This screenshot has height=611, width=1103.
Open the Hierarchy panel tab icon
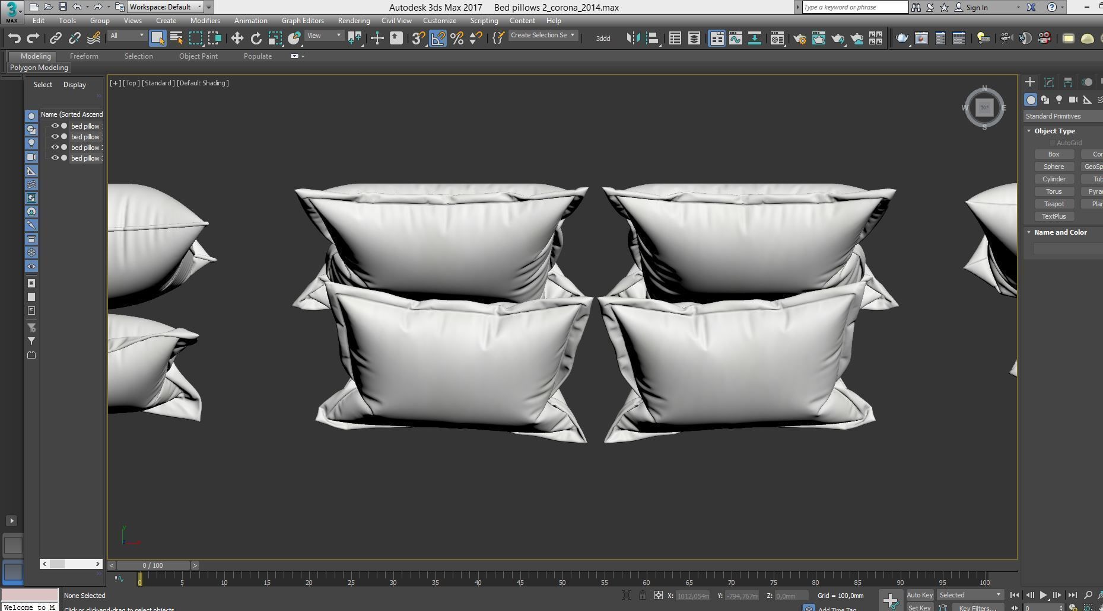pyautogui.click(x=1068, y=82)
